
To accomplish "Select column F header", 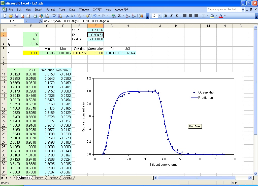I will coord(95,26).
